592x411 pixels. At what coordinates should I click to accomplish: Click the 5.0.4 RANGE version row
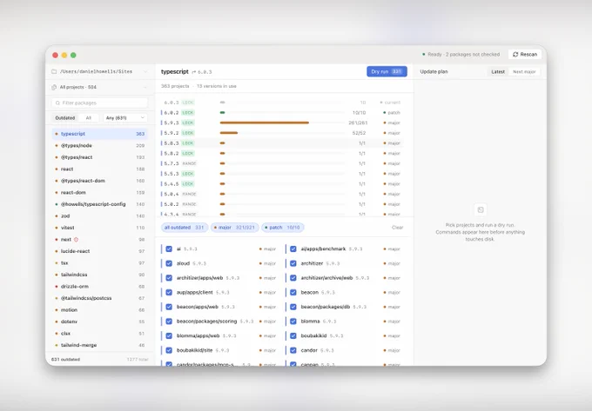[x=282, y=194]
